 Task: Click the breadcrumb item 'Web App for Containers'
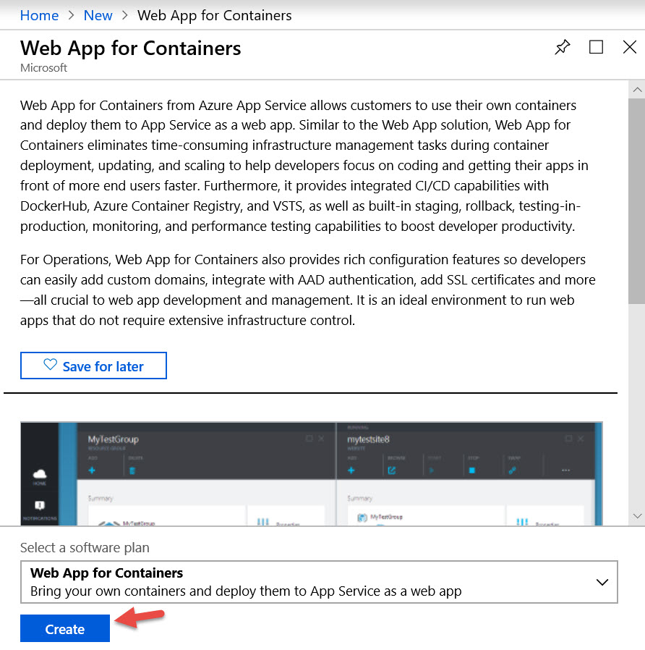pyautogui.click(x=215, y=15)
